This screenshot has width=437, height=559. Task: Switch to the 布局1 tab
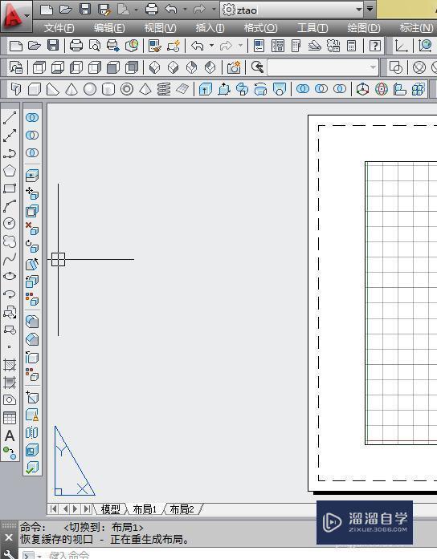145,509
